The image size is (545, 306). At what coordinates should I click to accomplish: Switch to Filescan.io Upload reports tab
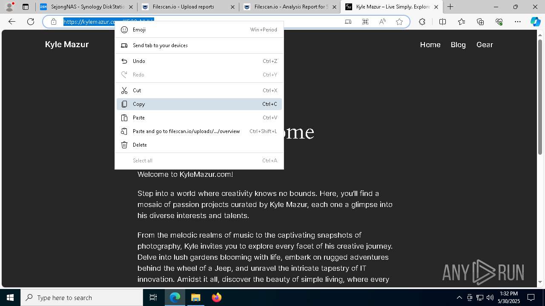(x=188, y=7)
